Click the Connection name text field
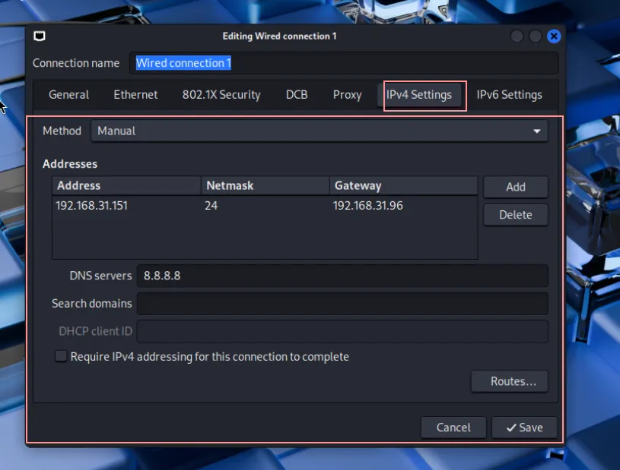This screenshot has height=470, width=620. click(346, 63)
